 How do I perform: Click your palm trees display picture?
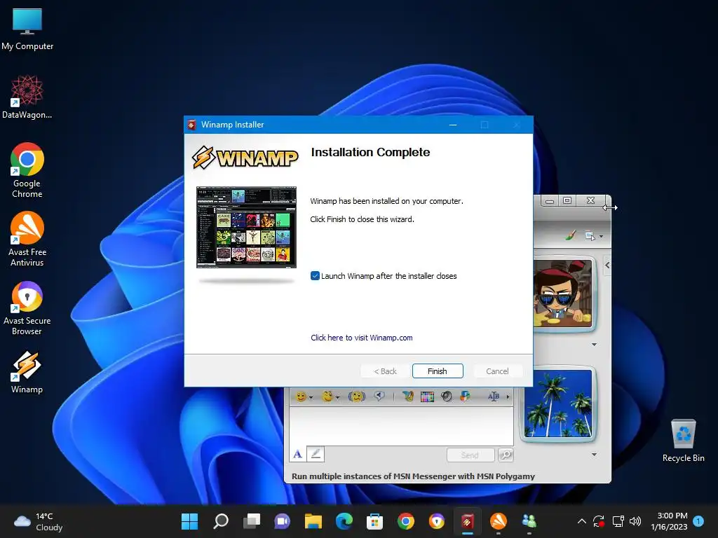tap(558, 403)
